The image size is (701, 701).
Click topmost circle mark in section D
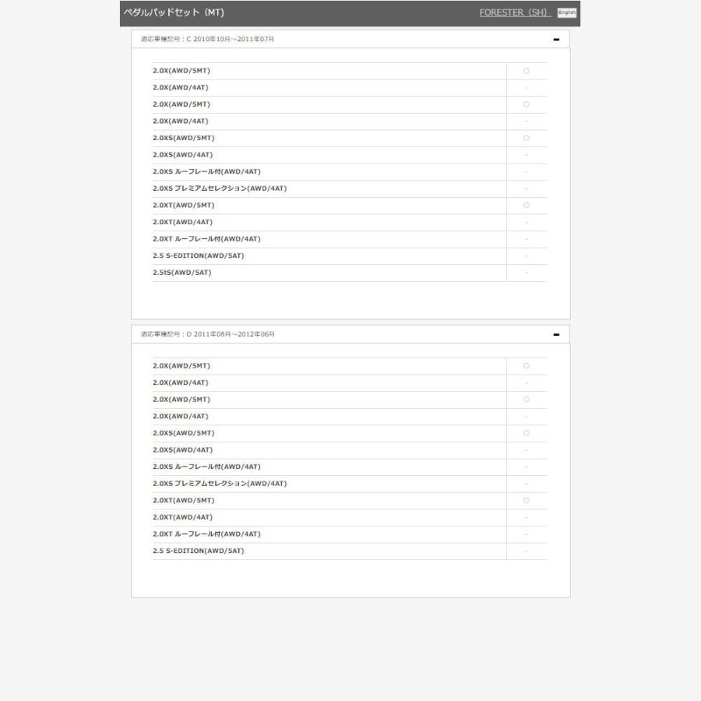click(x=527, y=366)
